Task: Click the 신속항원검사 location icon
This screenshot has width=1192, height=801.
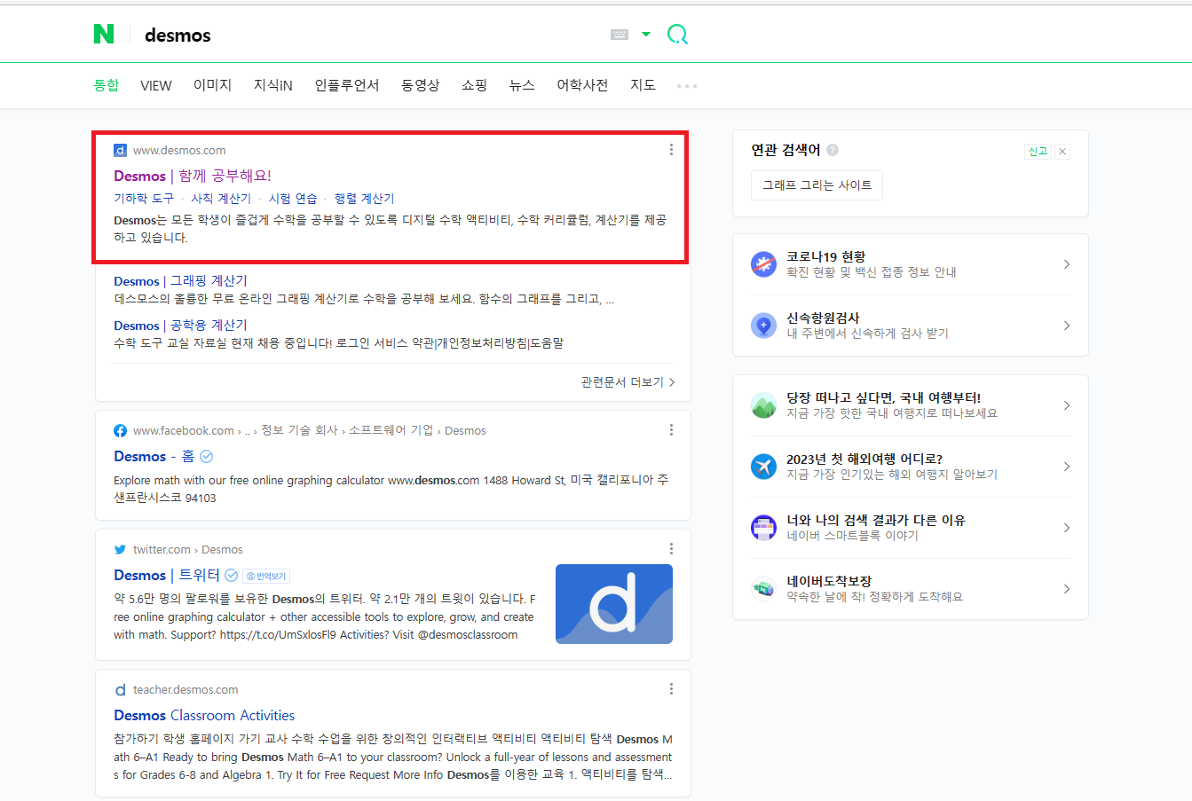Action: coord(763,326)
